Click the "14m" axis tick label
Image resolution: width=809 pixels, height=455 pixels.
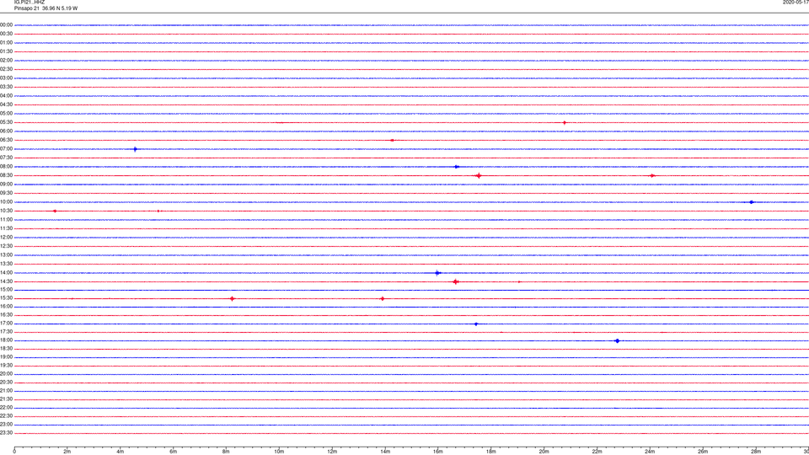tap(385, 452)
